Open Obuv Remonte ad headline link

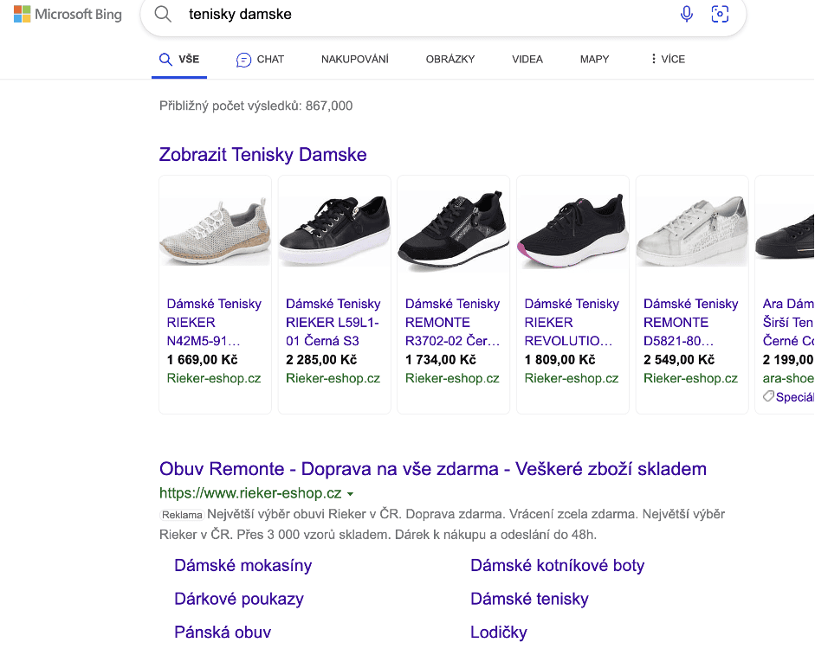[432, 469]
